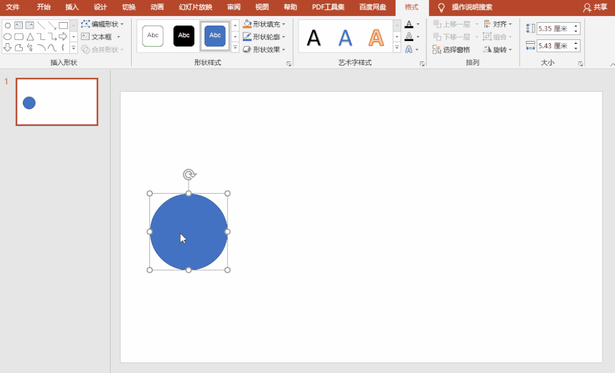Image resolution: width=615 pixels, height=373 pixels.
Task: Expand the Shape Outline (形状轮廓) menu
Action: pos(265,37)
